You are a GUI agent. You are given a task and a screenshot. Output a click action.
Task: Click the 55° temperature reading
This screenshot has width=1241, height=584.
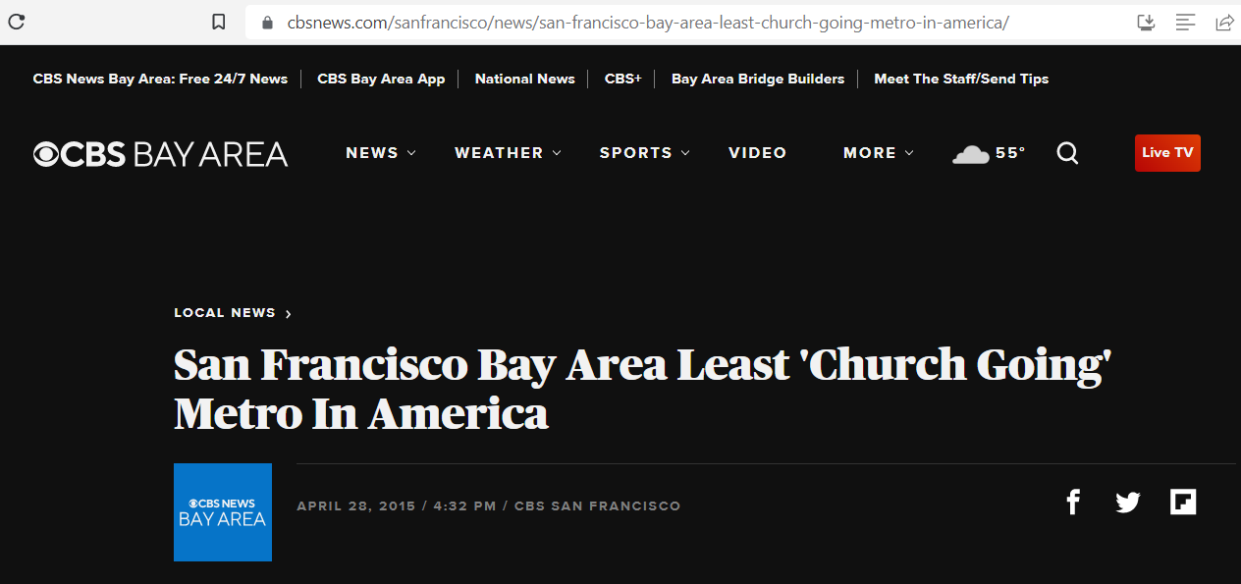1010,153
